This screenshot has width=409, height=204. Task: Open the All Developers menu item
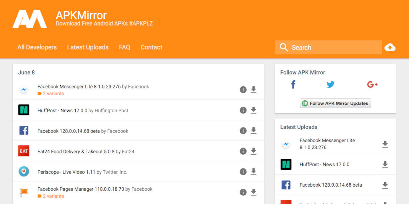pyautogui.click(x=37, y=47)
